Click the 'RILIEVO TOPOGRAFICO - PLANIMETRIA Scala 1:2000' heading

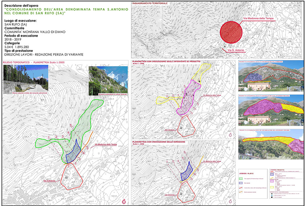[34, 62]
